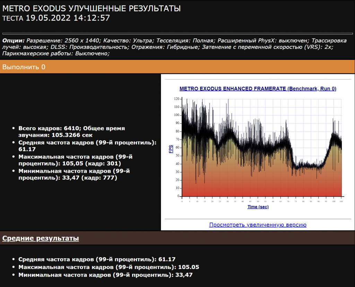Image resolution: width=355 pixels, height=287 pixels.
Task: Click average results line ending '105.05'
Action: [109, 267]
